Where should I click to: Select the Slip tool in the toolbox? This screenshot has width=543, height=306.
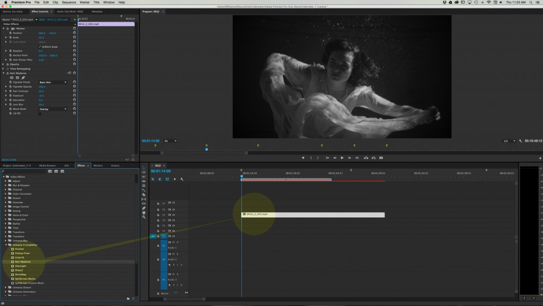[x=144, y=199]
